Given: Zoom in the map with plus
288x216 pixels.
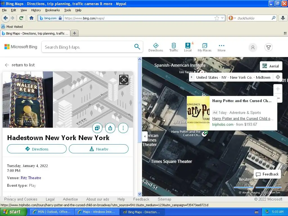Looking at the screenshot, I should point(278,89).
